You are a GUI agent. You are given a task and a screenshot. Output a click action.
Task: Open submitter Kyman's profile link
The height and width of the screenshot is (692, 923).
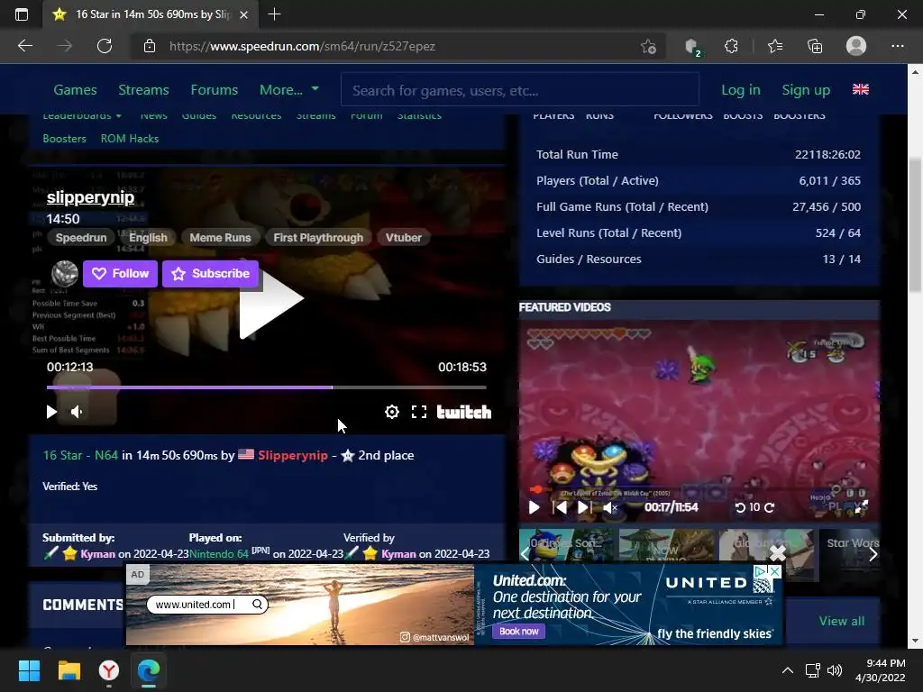[x=97, y=554]
